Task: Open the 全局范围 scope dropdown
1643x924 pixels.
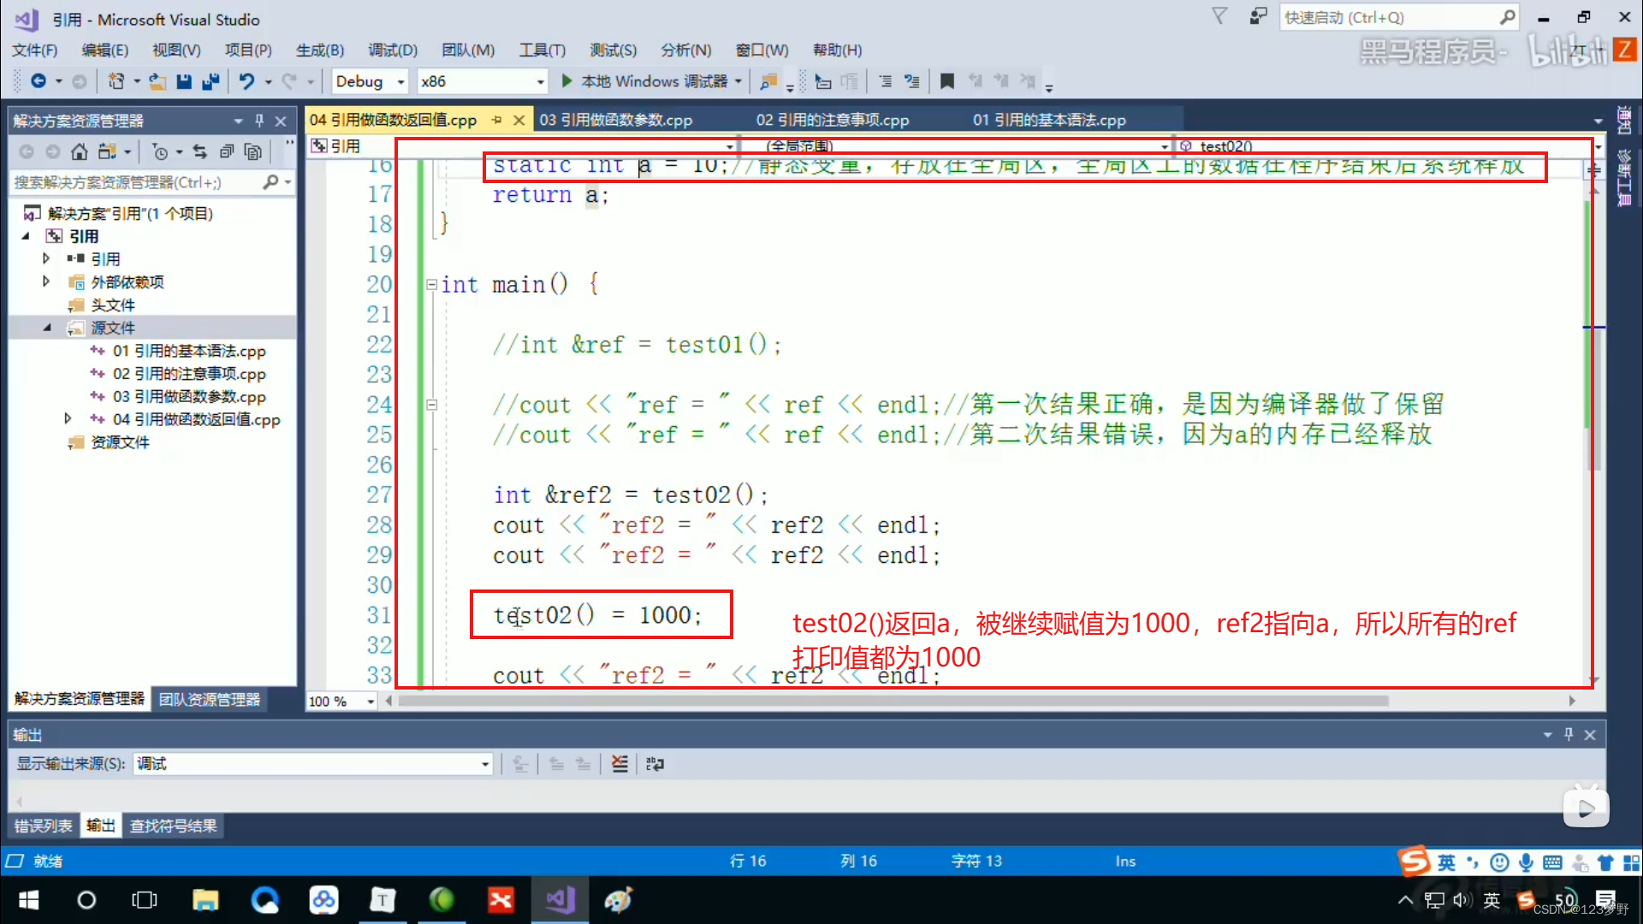Action: click(1164, 146)
